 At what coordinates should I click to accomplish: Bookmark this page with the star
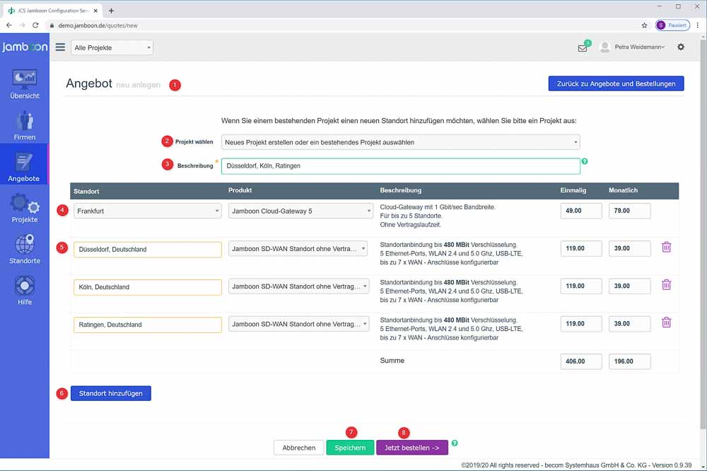[644, 25]
